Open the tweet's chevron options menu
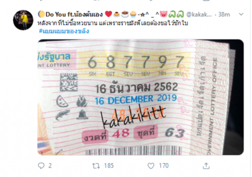 pos(241,15)
